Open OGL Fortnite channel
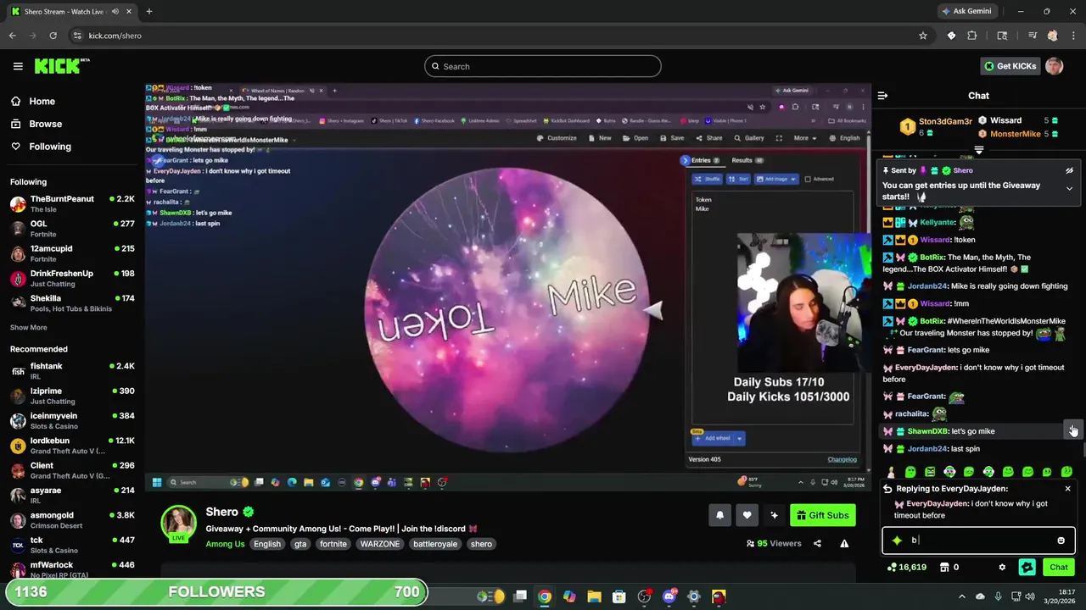Screen dimensions: 1086x610 click(72, 229)
